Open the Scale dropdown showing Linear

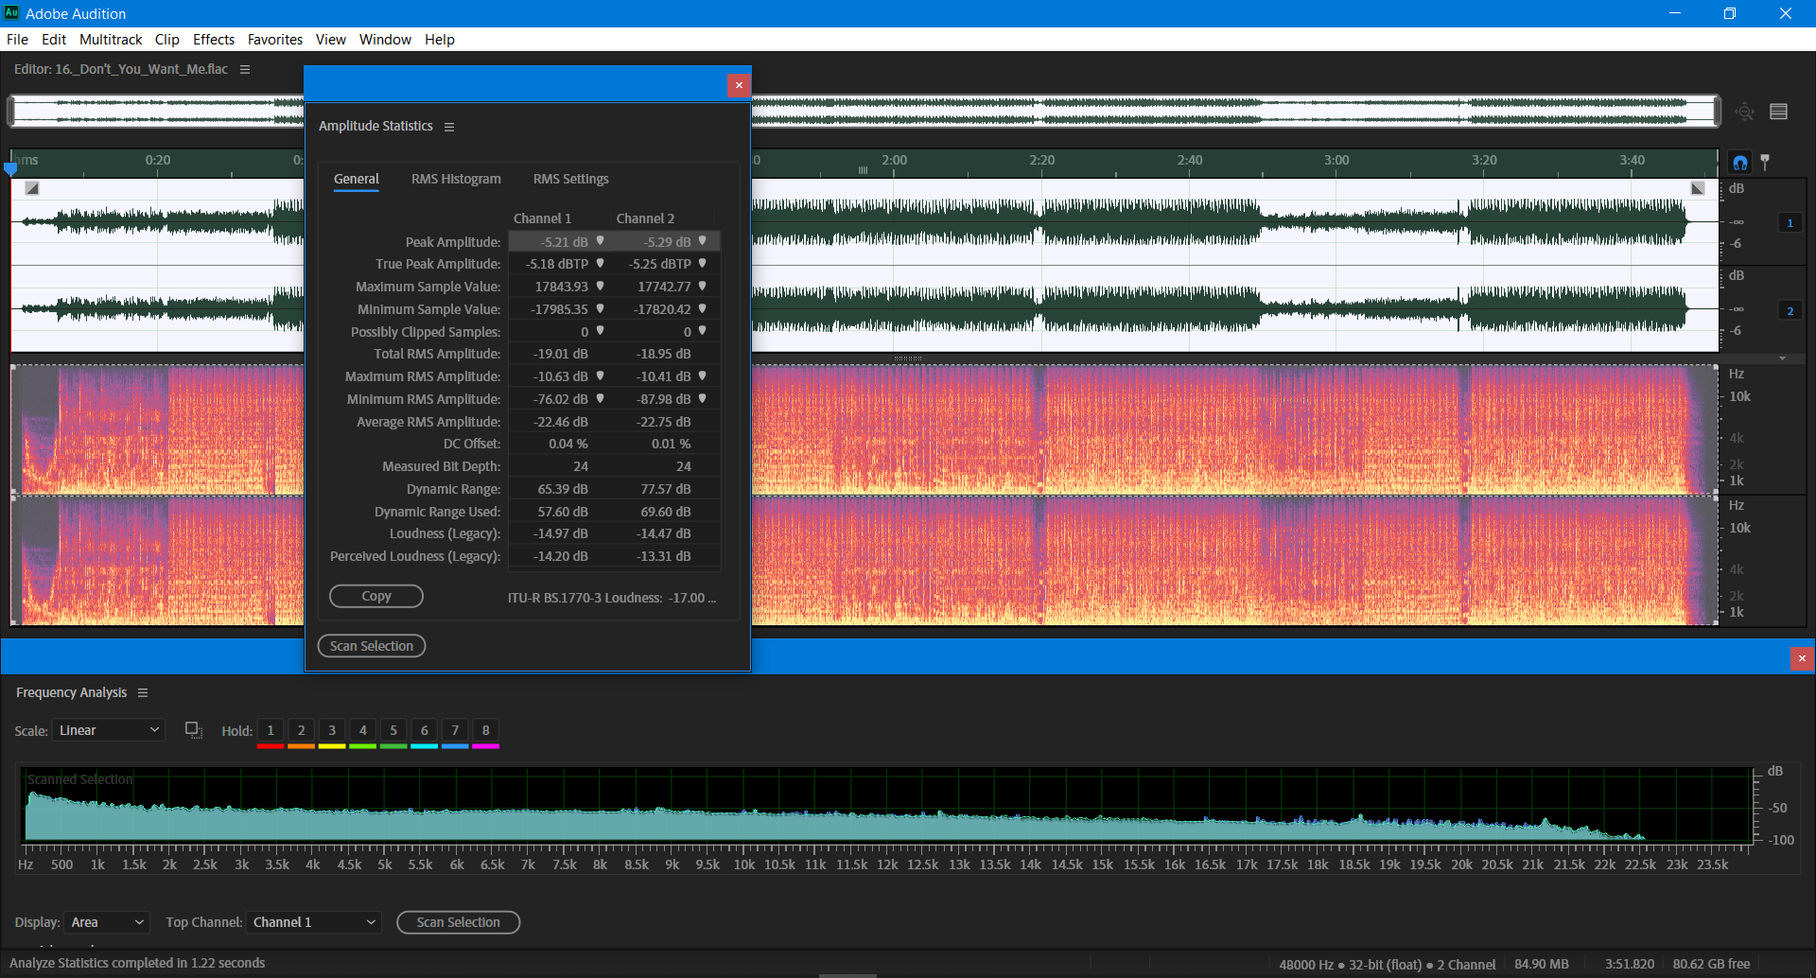(x=108, y=729)
